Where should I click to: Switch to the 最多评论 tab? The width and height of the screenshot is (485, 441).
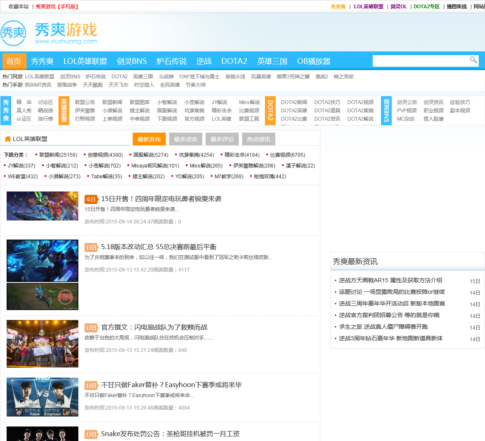coord(222,139)
